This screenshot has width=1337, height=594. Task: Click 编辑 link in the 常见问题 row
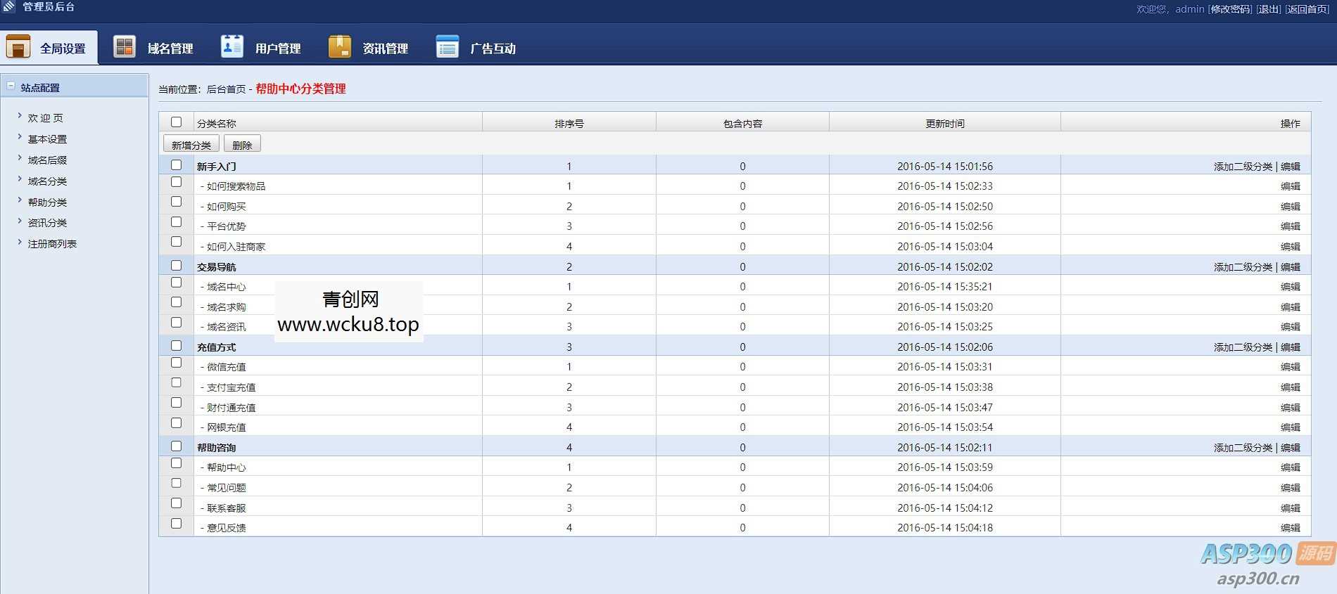pyautogui.click(x=1290, y=488)
